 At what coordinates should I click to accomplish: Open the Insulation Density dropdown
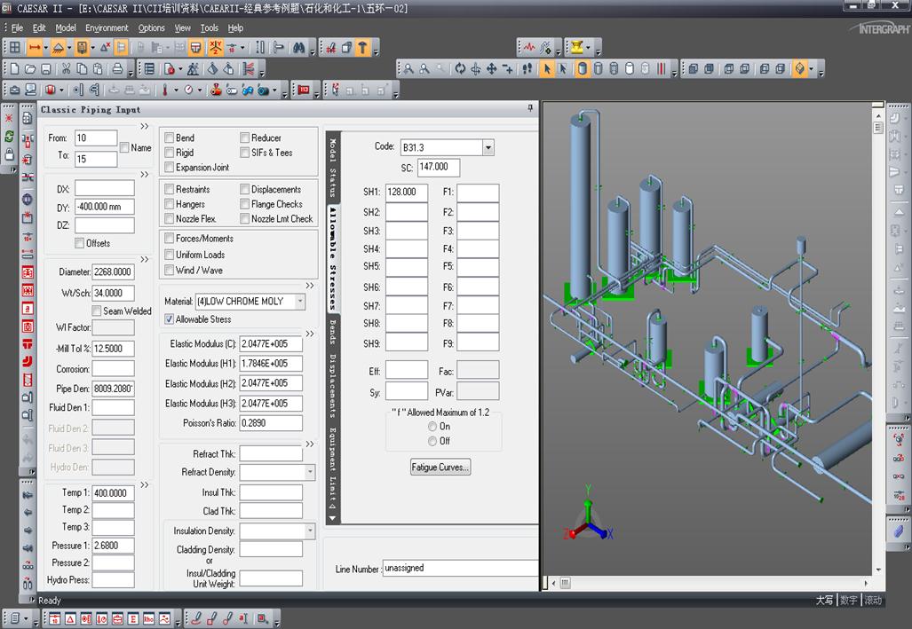[310, 531]
